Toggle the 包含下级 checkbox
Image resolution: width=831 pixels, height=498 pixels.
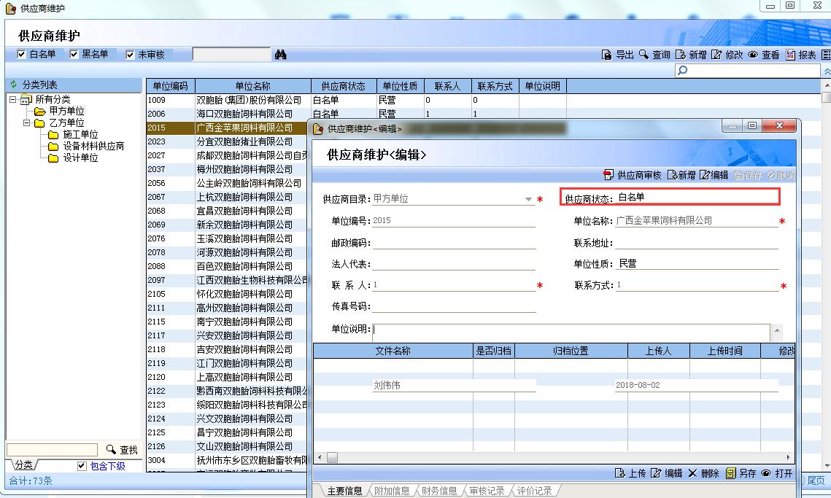(82, 466)
